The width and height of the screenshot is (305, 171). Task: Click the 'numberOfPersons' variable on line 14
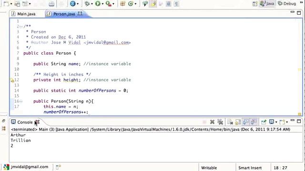tap(97, 91)
